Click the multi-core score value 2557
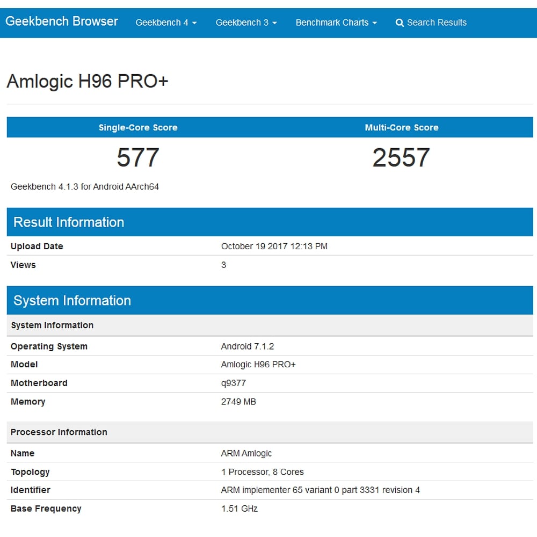537x537 pixels. coord(402,157)
